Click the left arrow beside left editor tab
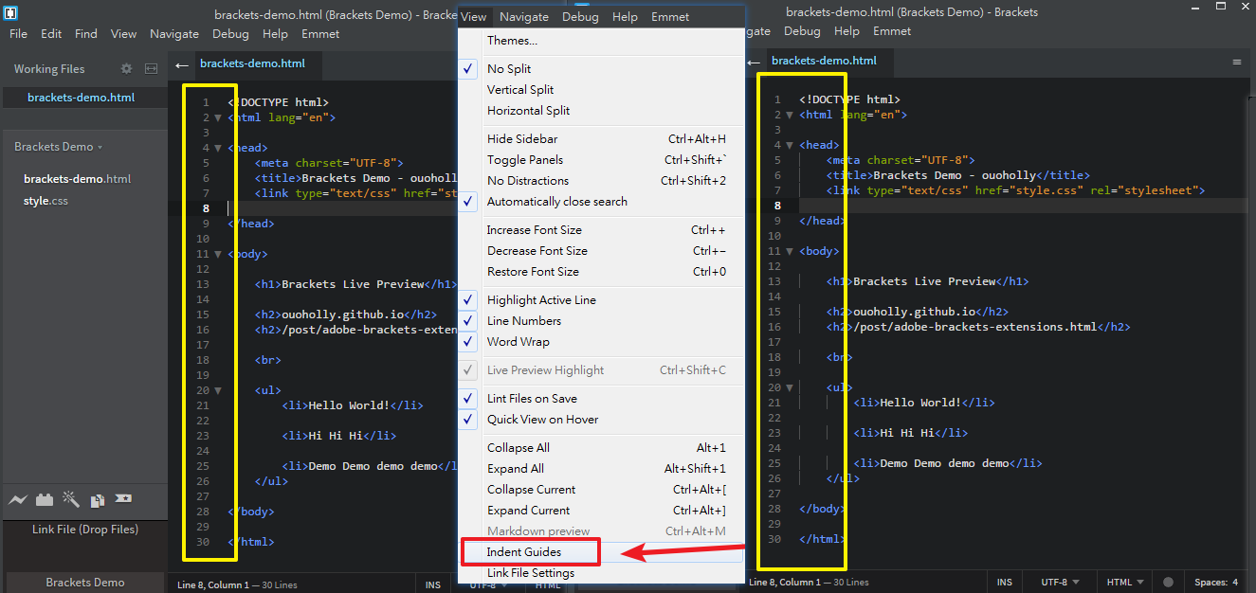This screenshot has width=1256, height=593. click(182, 65)
